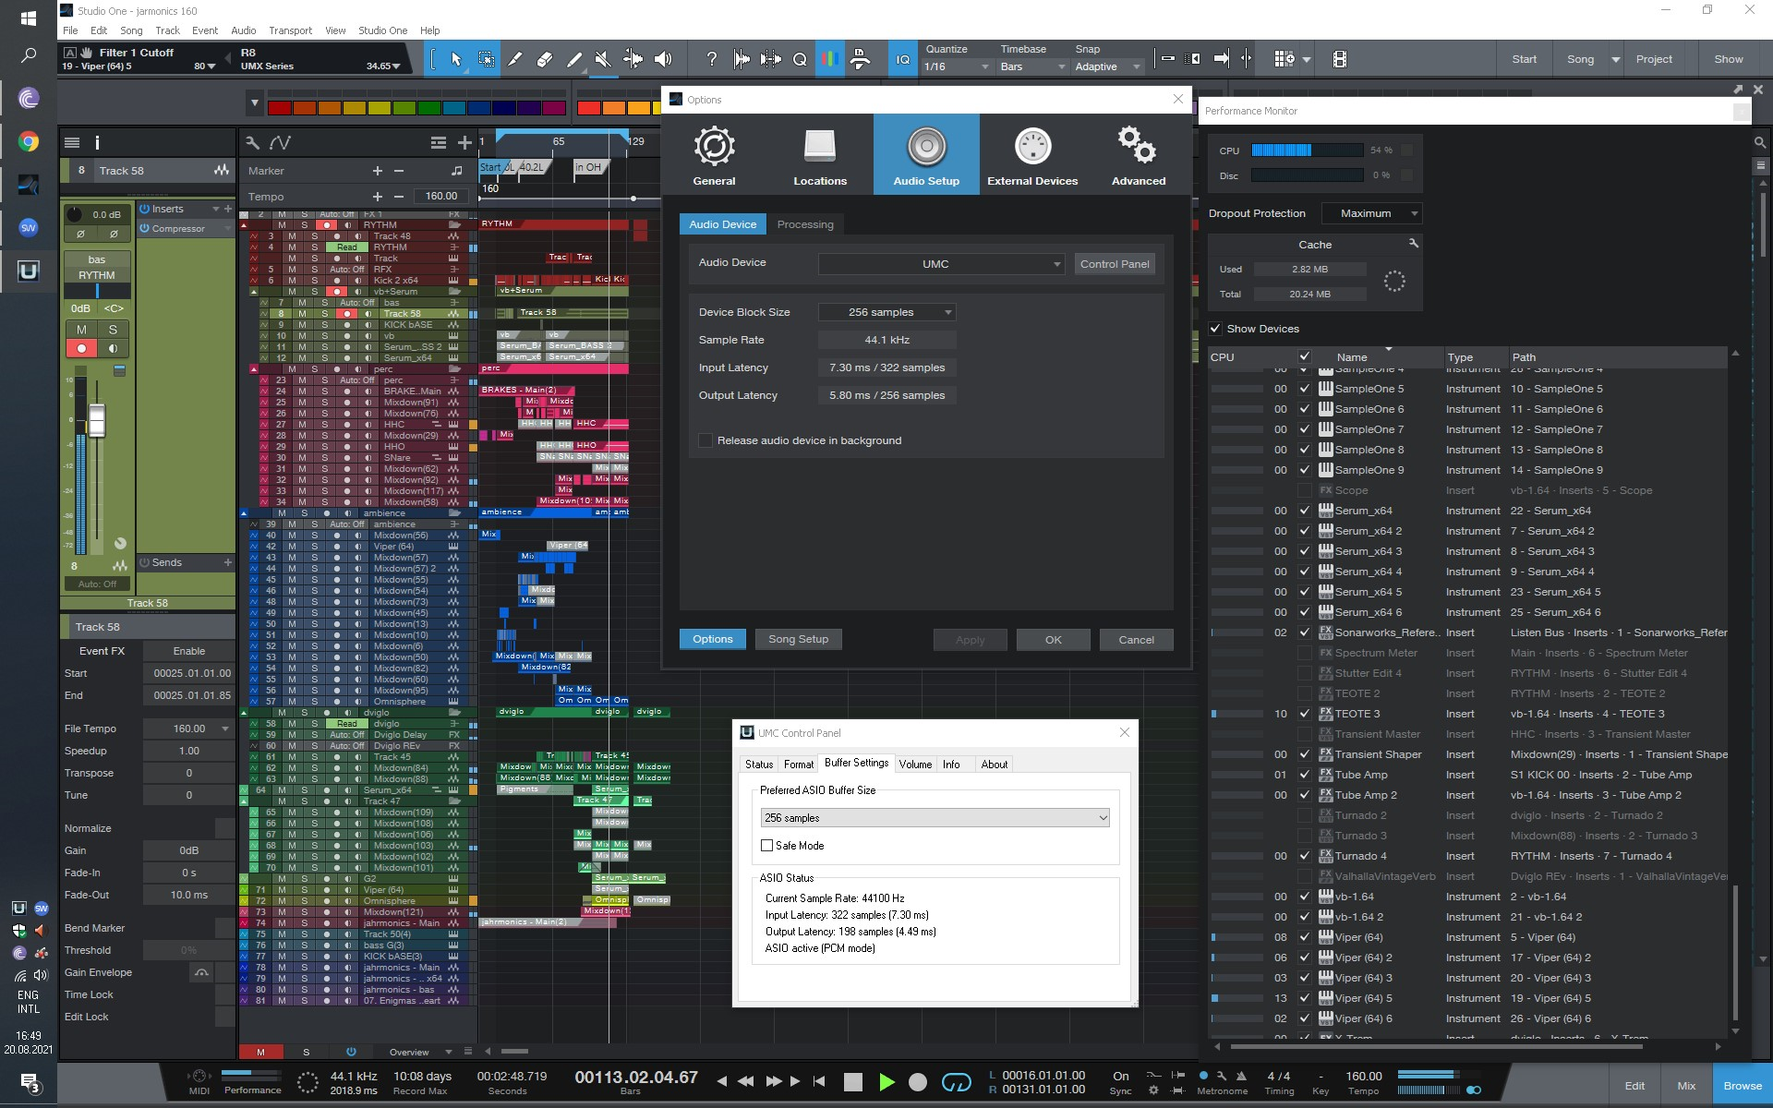Open Dropout Protection Maximum dropdown
This screenshot has height=1108, width=1773.
pos(1371,213)
